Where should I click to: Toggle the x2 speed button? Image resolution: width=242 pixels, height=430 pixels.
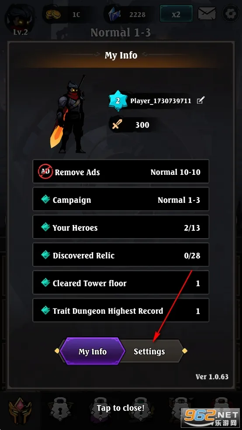click(x=176, y=14)
